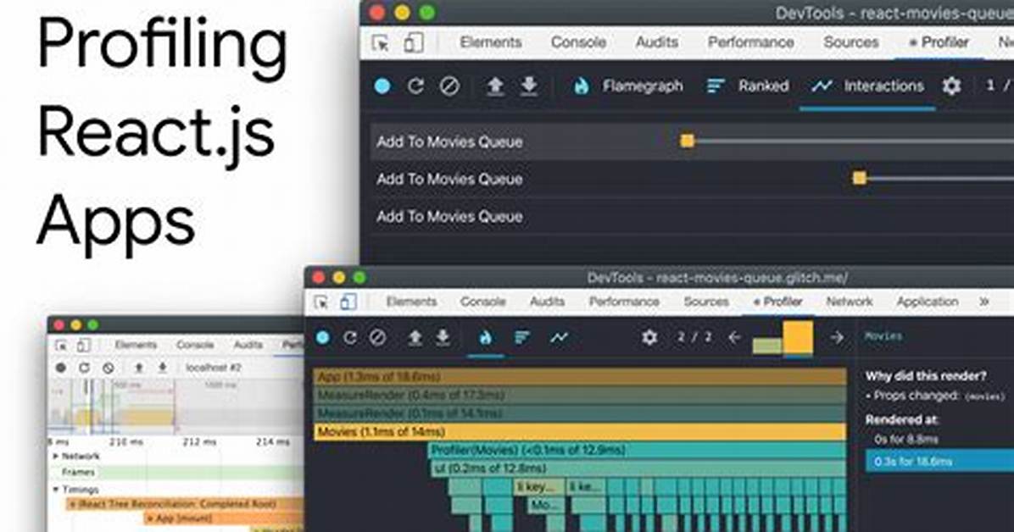This screenshot has height=532, width=1014.
Task: Click second interaction's yellow commit marker
Action: click(860, 178)
